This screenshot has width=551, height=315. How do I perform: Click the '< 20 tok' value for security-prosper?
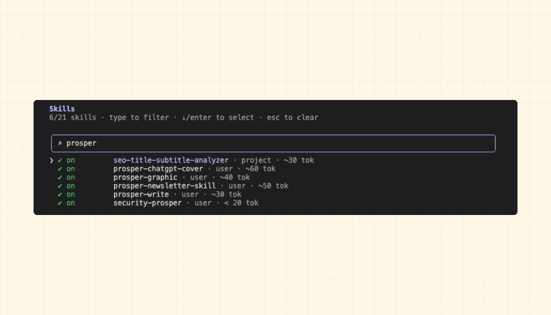point(241,203)
